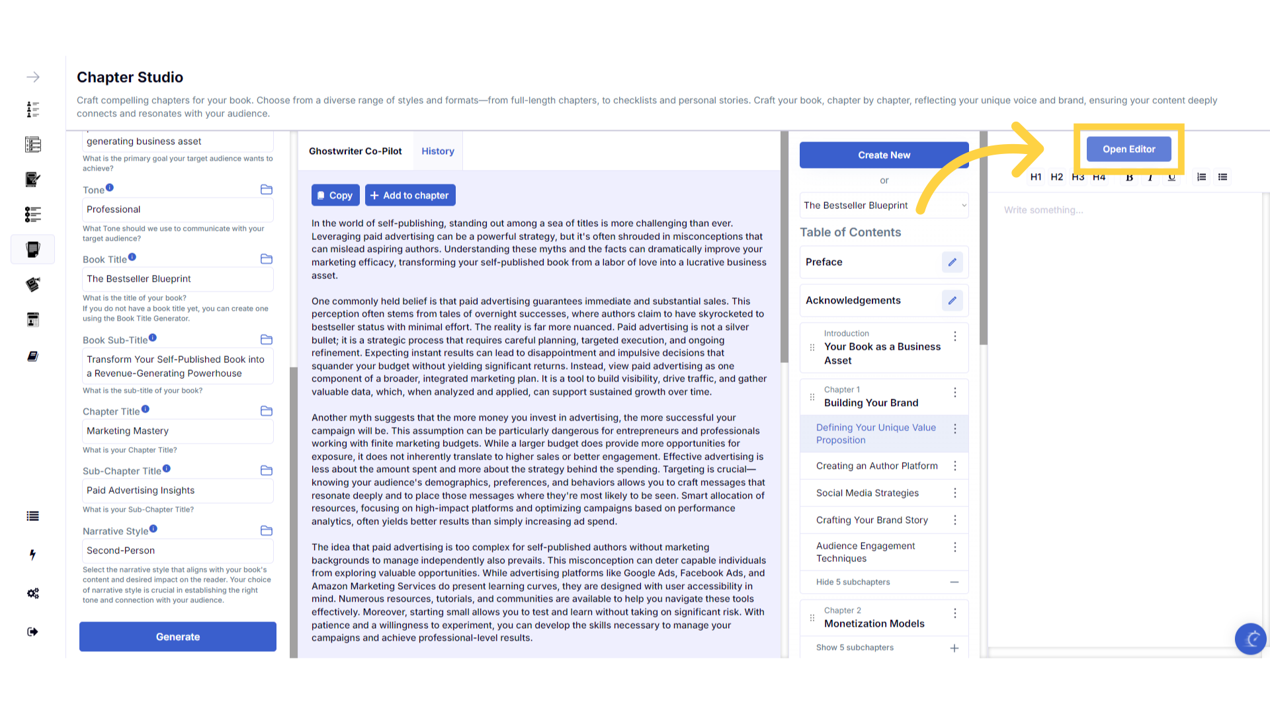Edit Acknowledgements with pencil icon
1270x714 pixels.
pos(952,301)
